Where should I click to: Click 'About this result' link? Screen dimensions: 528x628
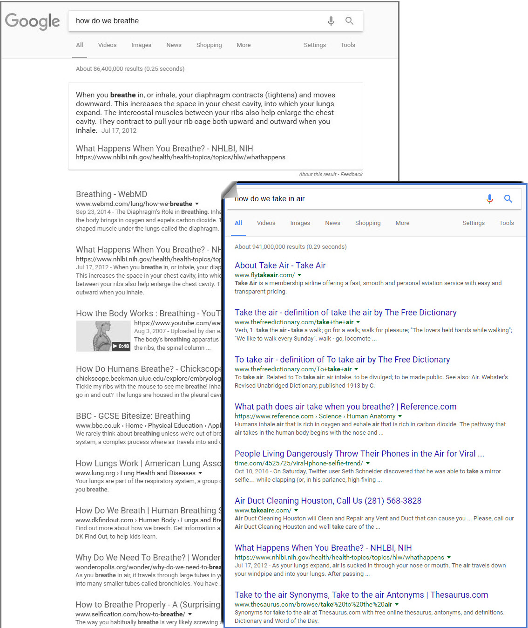point(318,174)
